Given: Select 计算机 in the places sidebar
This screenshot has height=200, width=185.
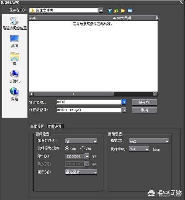Looking at the screenshot, I should [x=14, y=77].
